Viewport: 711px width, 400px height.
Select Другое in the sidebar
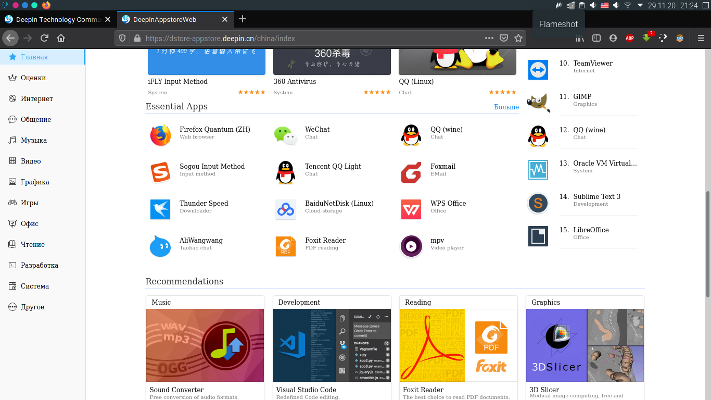coord(42,307)
